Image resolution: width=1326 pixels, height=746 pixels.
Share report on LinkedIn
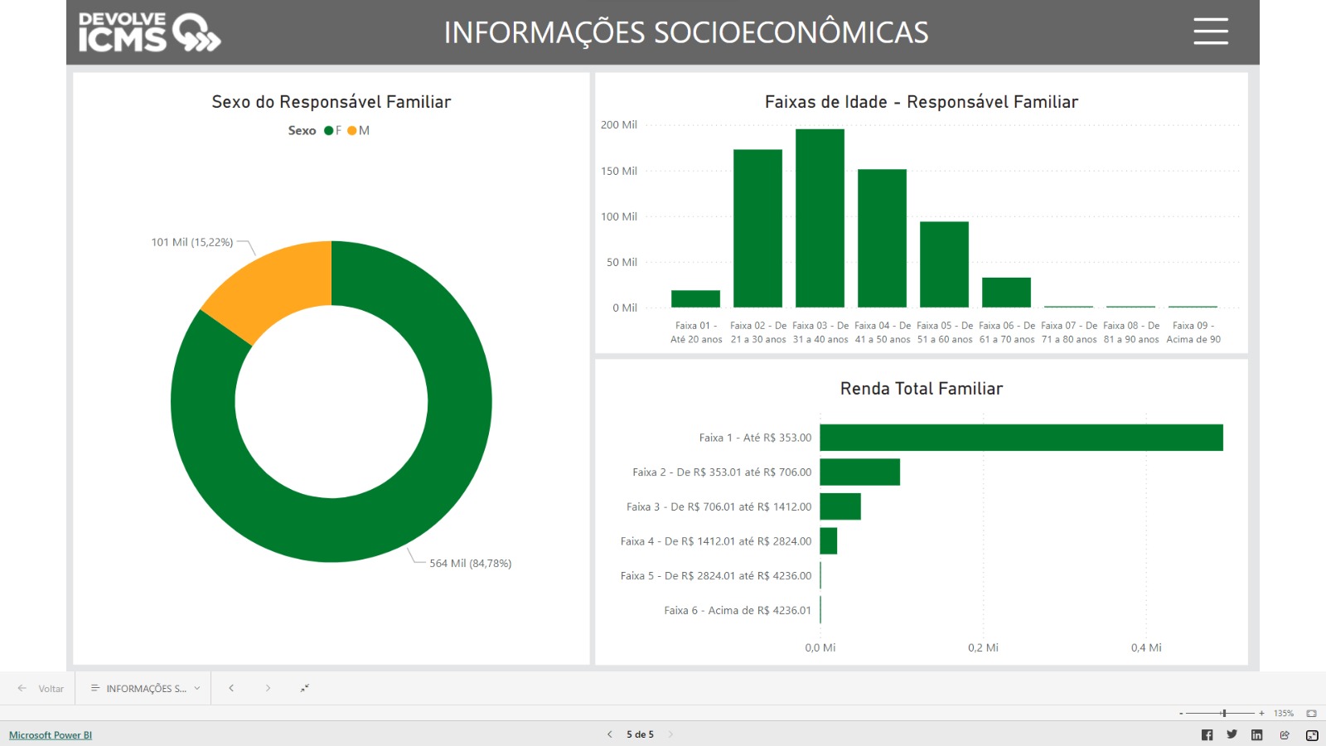pyautogui.click(x=1256, y=735)
